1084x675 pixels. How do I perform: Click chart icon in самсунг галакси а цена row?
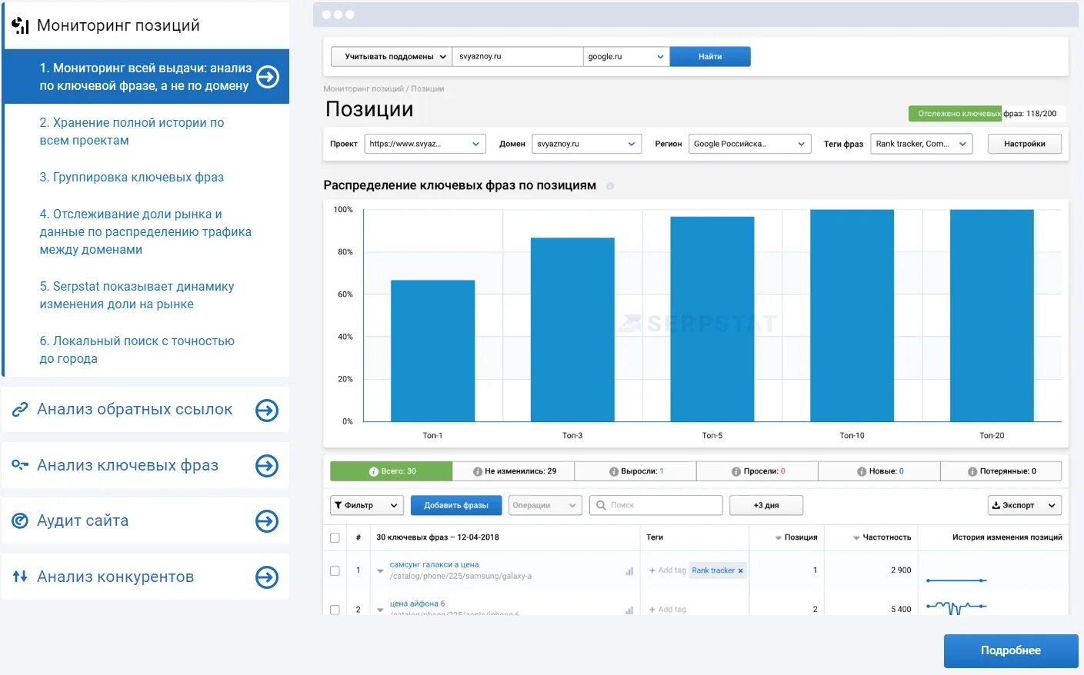(x=629, y=571)
